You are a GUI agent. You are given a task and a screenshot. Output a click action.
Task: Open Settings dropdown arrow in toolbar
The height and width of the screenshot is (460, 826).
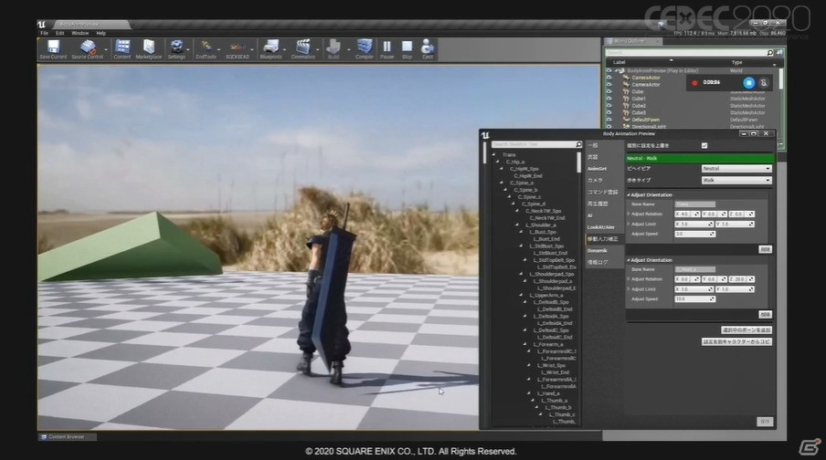(188, 49)
